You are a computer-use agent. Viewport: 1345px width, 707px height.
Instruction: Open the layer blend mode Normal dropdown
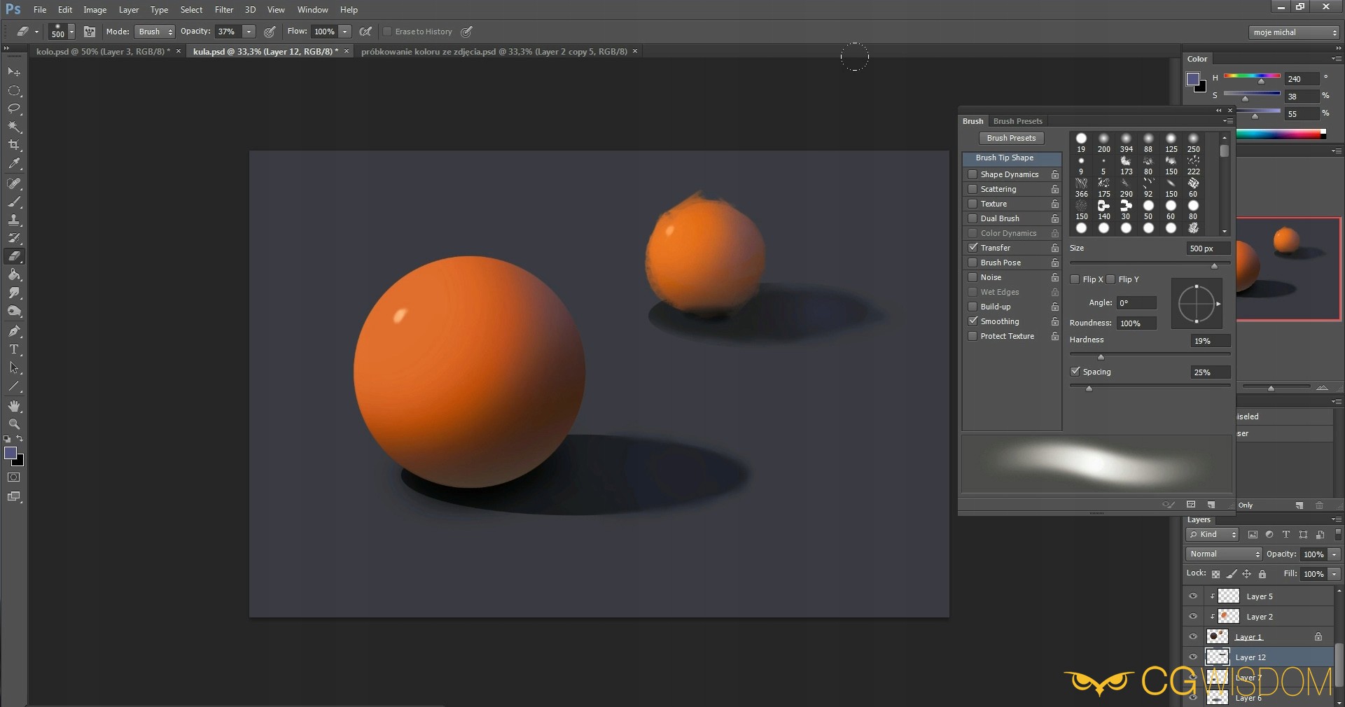click(x=1223, y=554)
